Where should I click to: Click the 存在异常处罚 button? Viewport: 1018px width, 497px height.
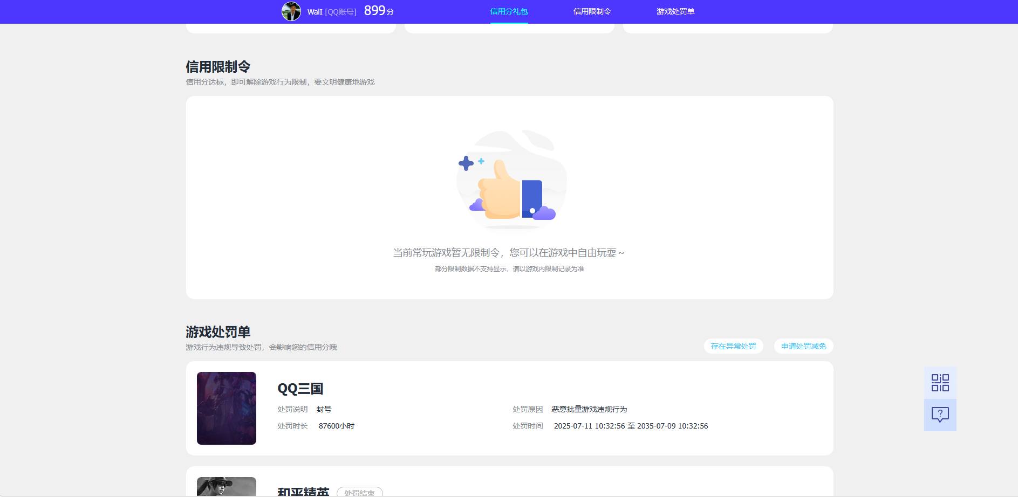pos(733,346)
